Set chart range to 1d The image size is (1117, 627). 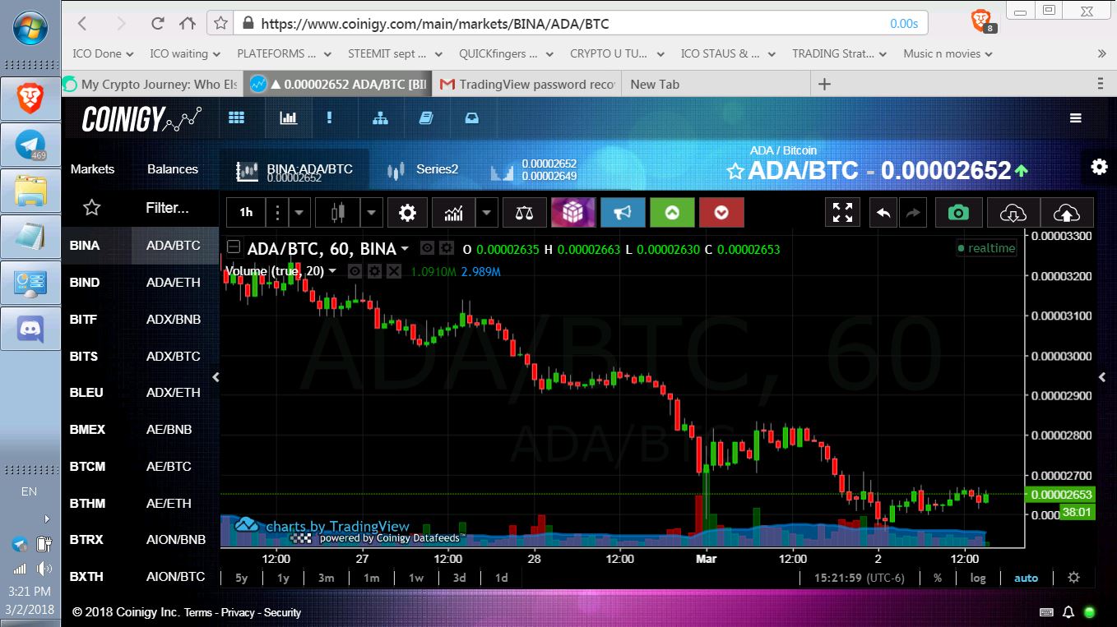501,578
